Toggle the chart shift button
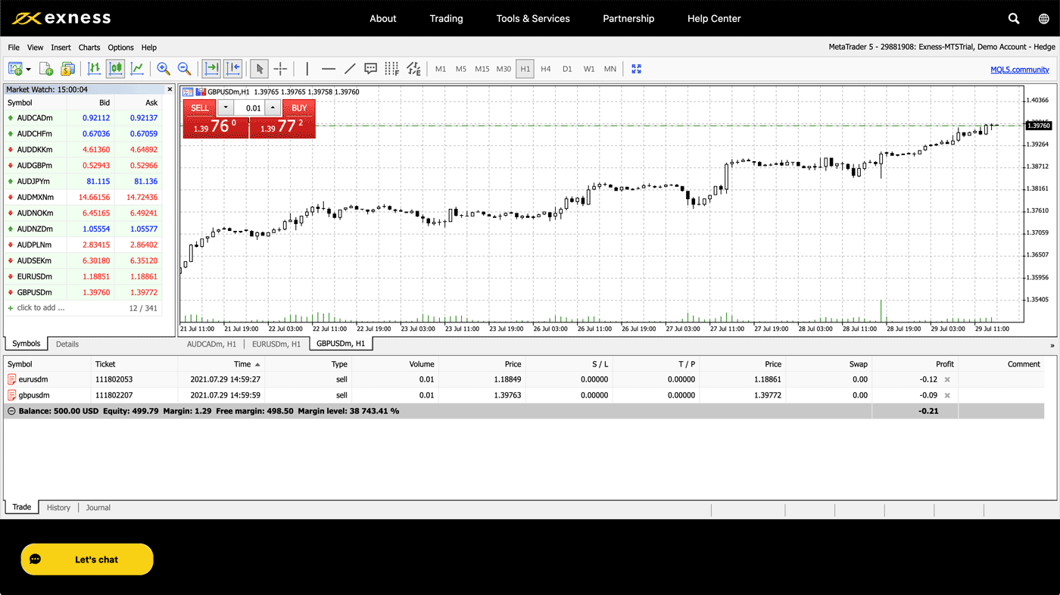 232,69
